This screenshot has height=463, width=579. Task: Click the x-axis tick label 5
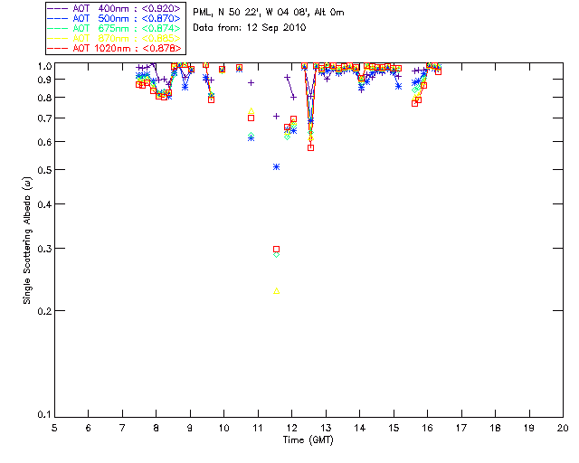tap(54, 427)
